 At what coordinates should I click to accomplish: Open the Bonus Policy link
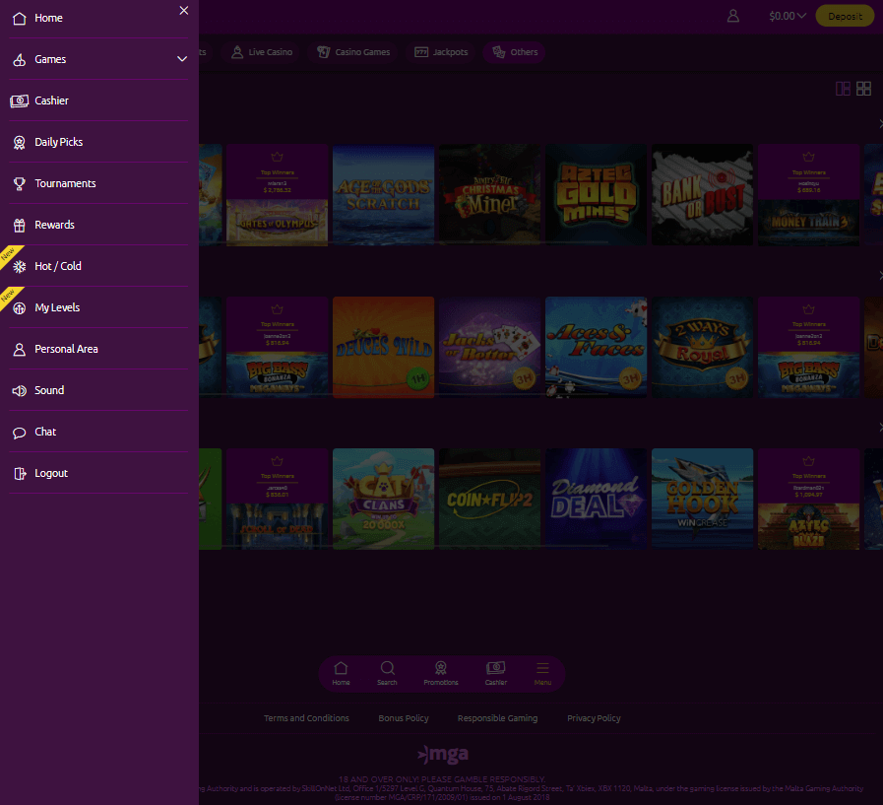tap(404, 718)
